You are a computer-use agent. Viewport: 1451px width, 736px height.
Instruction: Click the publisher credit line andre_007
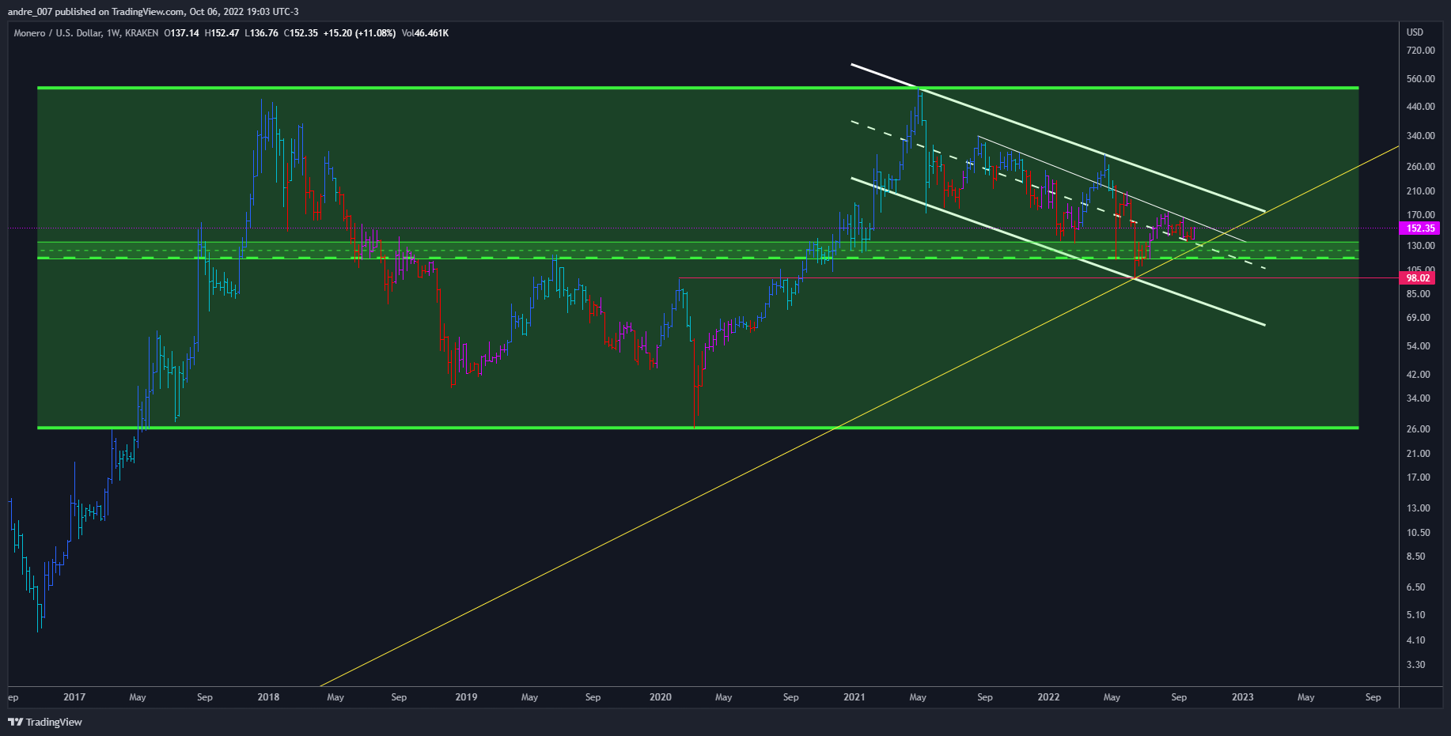pyautogui.click(x=153, y=11)
